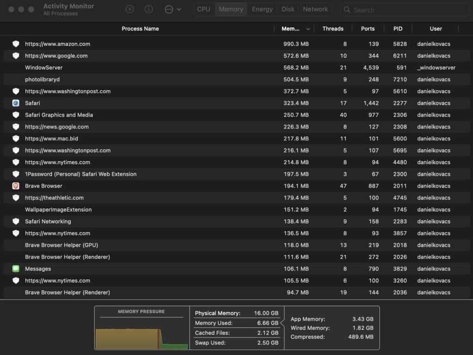Click shield icon of nytimes.com 136.5 MB row
This screenshot has height=355, width=473.
(x=16, y=233)
